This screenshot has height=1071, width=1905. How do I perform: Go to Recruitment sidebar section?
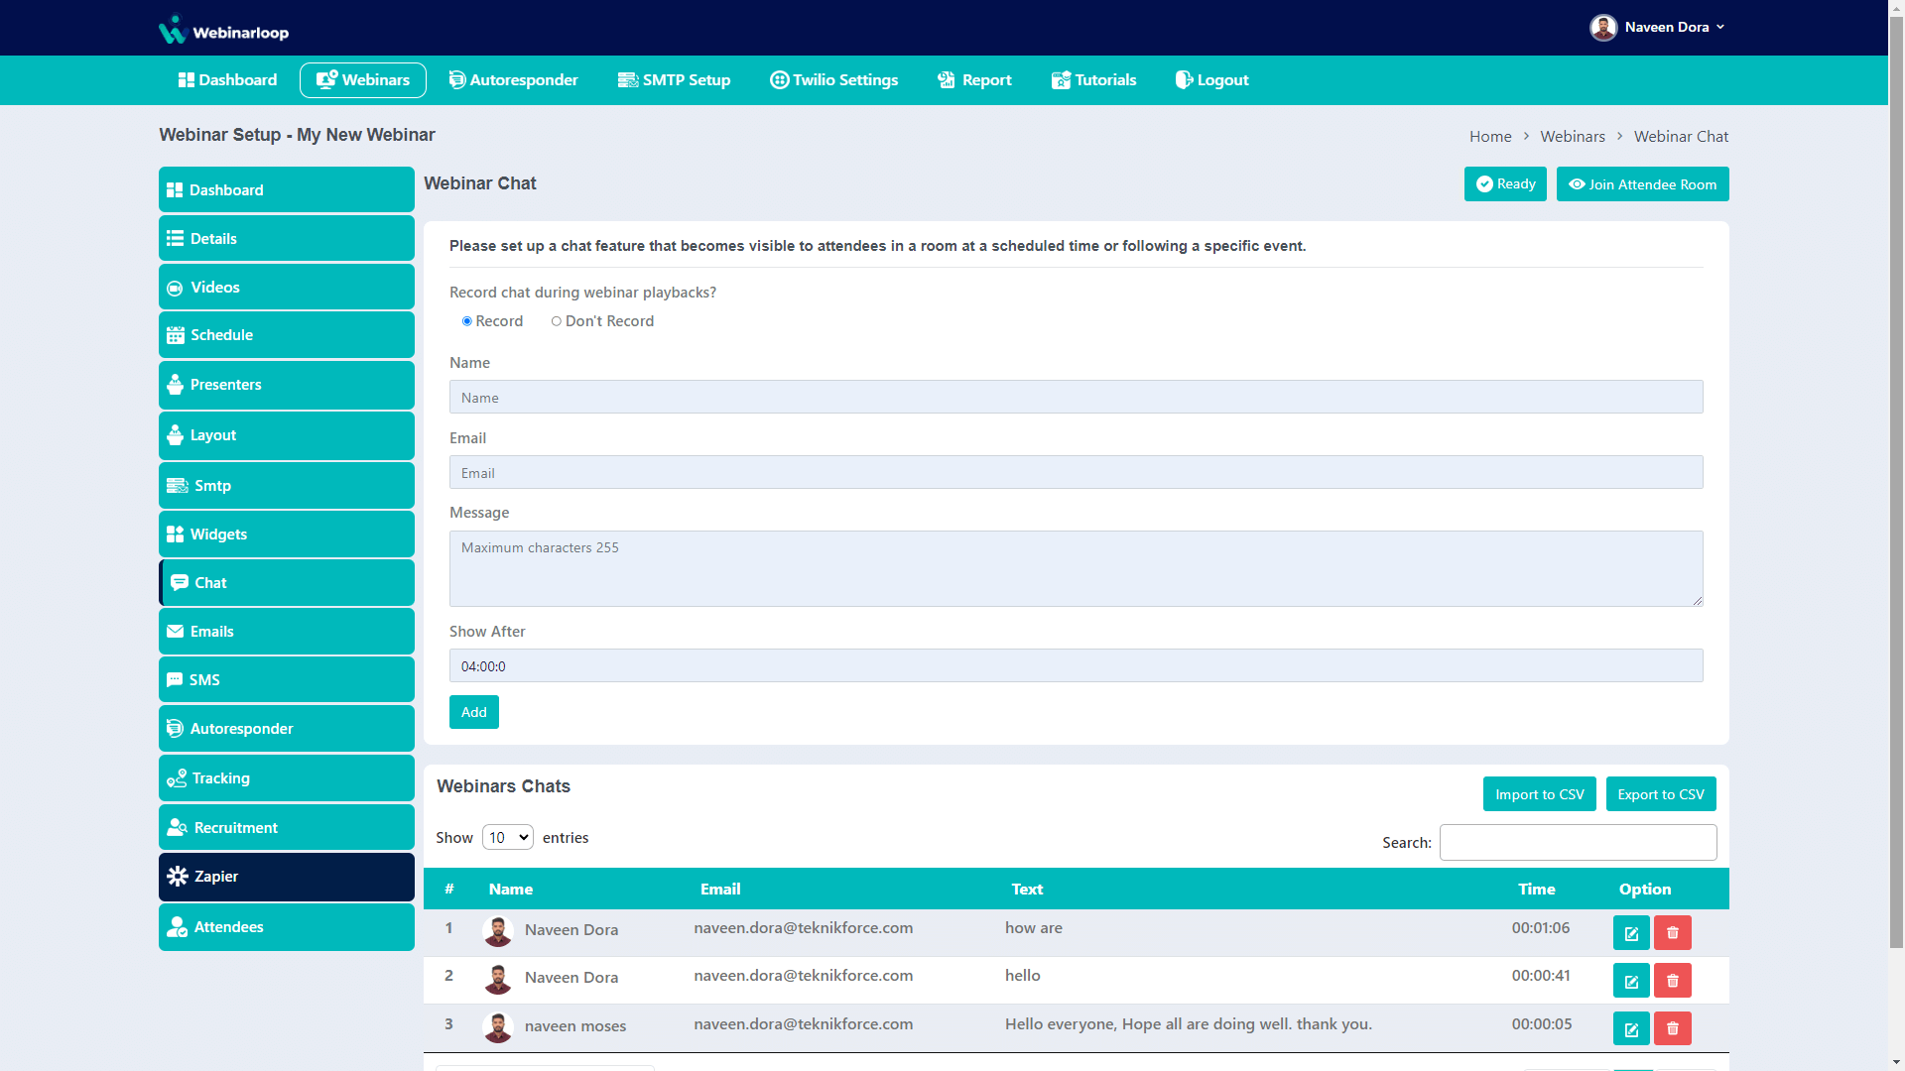(x=286, y=828)
